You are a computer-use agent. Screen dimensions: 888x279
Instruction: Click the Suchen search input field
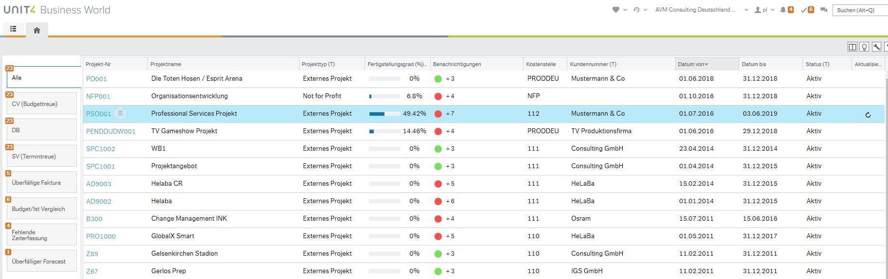[860, 10]
